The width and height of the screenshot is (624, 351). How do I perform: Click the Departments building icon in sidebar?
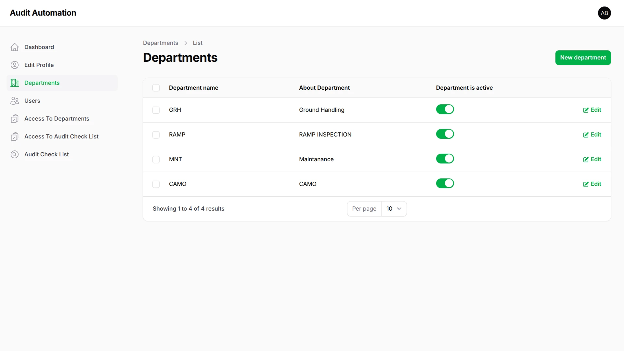15,83
